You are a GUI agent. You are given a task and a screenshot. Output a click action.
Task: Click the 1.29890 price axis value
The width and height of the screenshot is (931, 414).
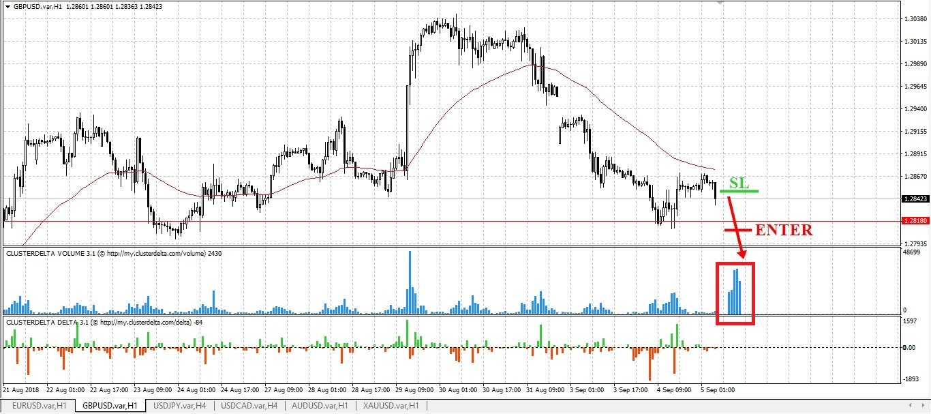(x=915, y=64)
